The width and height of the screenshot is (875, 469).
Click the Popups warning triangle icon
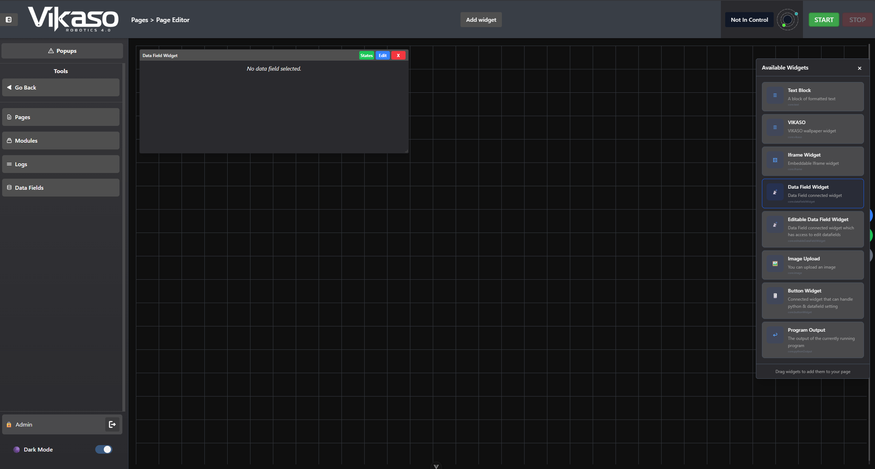51,51
